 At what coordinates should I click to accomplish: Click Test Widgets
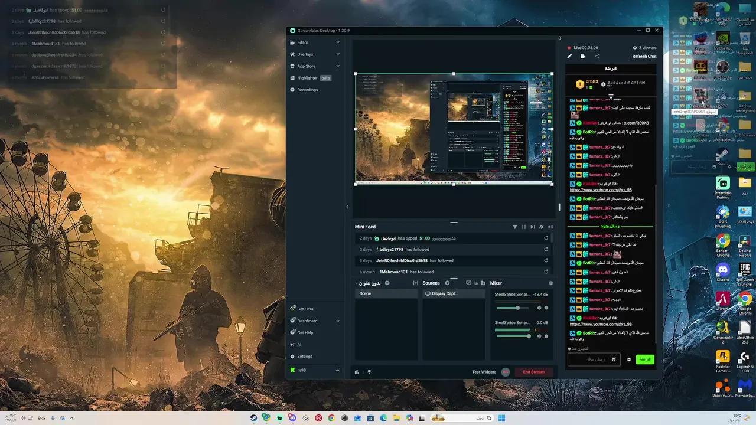pyautogui.click(x=484, y=372)
